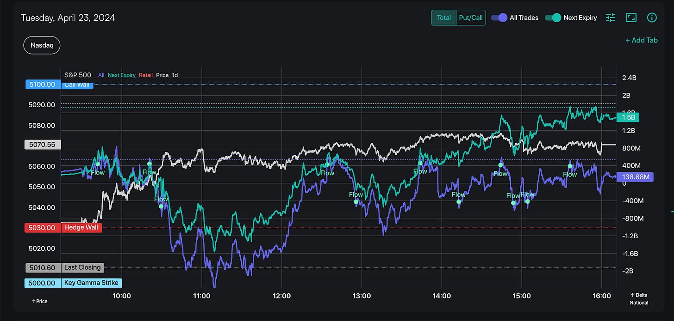Click the 5070.55 current price tag
674x321 pixels.
(42, 145)
